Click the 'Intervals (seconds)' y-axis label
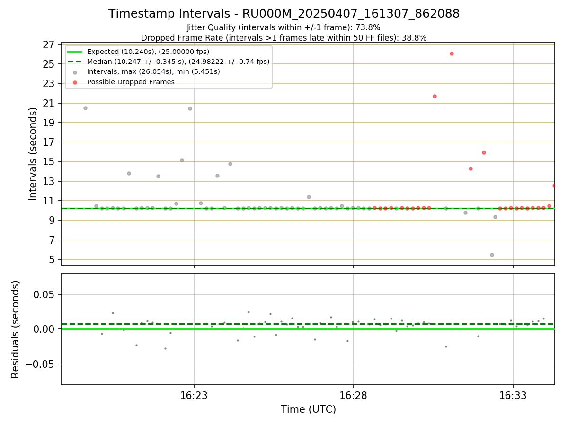This screenshot has width=568, height=426. click(x=33, y=154)
